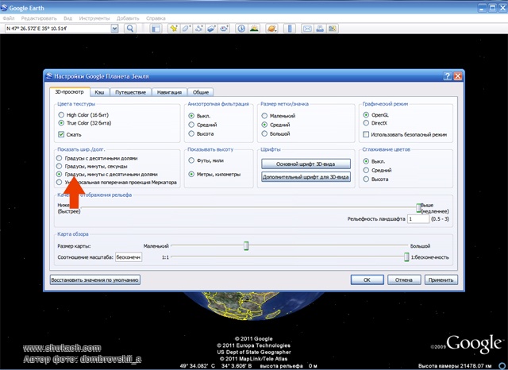
Task: Set color smoothing to Средний
Action: click(x=366, y=170)
